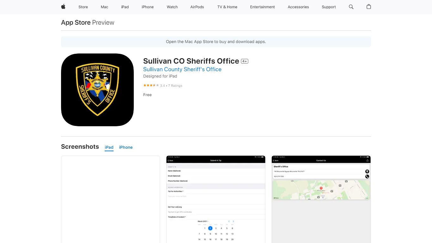
Task: Click the Apple logo in the navigation bar
Action: (x=63, y=7)
